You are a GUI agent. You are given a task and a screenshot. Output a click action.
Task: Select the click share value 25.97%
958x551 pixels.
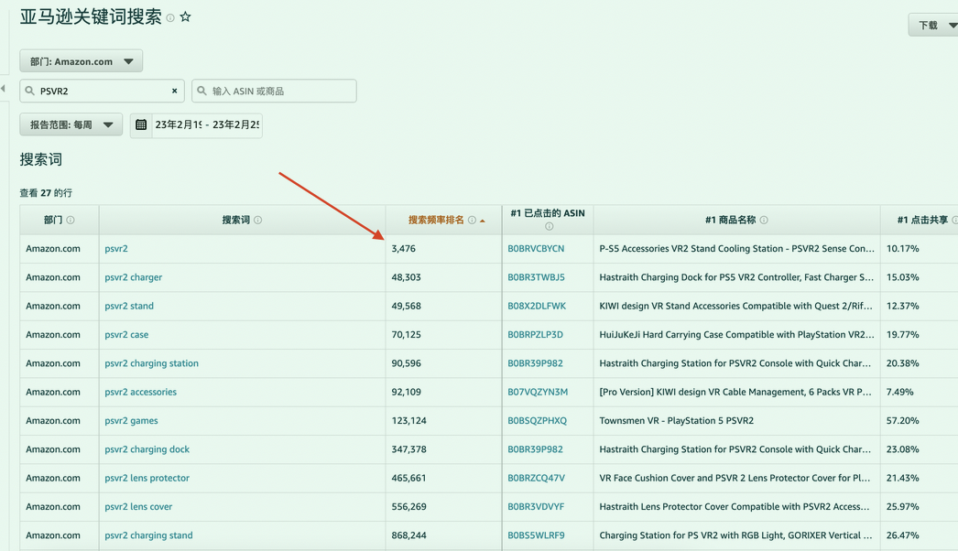click(903, 507)
